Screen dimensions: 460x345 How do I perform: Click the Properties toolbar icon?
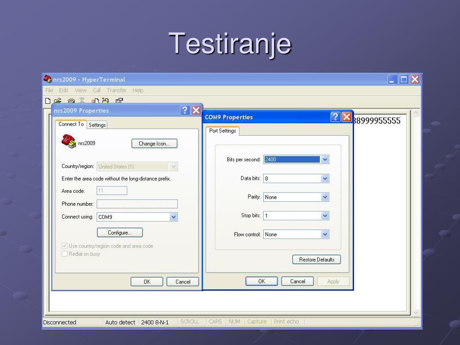(119, 101)
